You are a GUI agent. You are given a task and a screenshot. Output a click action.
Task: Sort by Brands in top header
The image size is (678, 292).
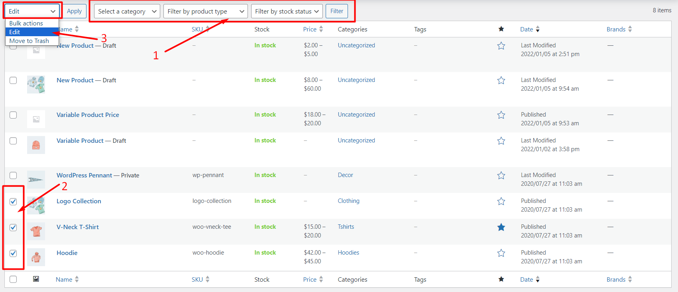pyautogui.click(x=619, y=29)
